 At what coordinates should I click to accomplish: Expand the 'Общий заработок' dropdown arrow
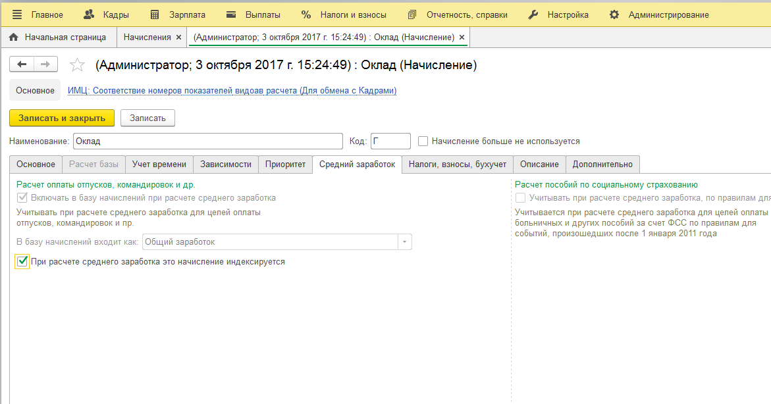click(405, 242)
